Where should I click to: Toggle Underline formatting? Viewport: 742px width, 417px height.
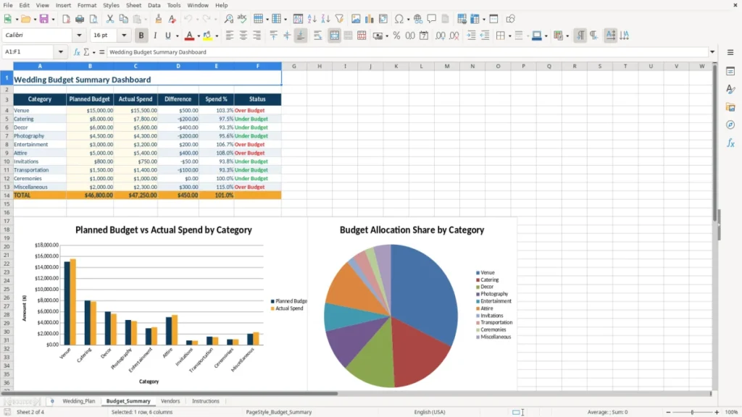(x=168, y=35)
